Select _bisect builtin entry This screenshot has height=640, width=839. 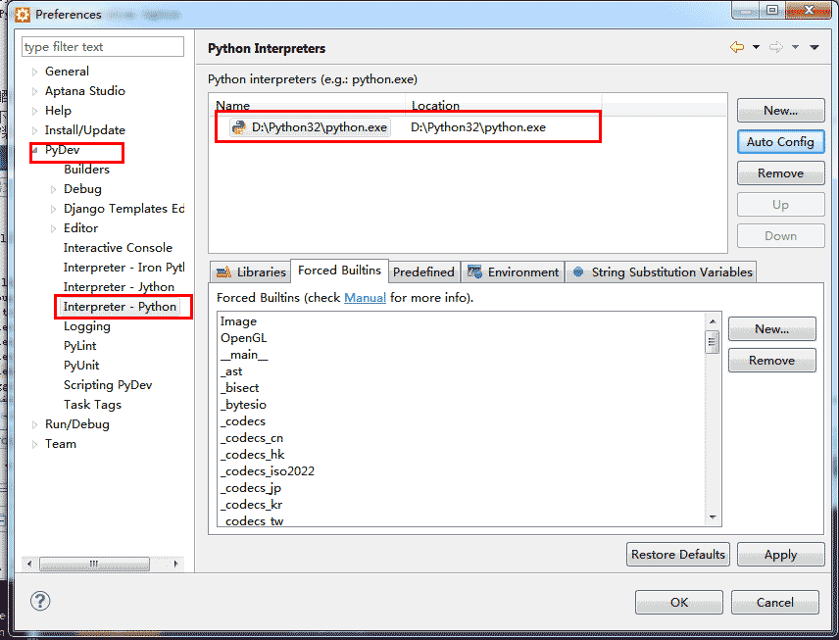click(240, 388)
